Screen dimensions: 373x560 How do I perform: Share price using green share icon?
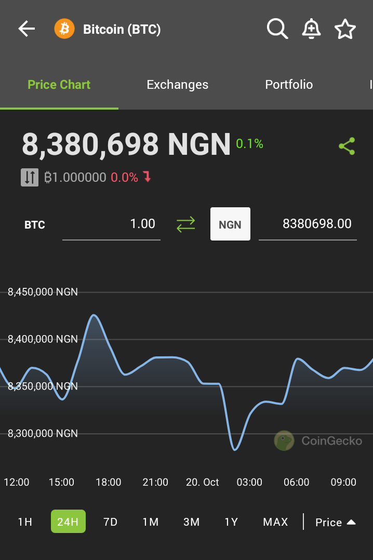347,146
